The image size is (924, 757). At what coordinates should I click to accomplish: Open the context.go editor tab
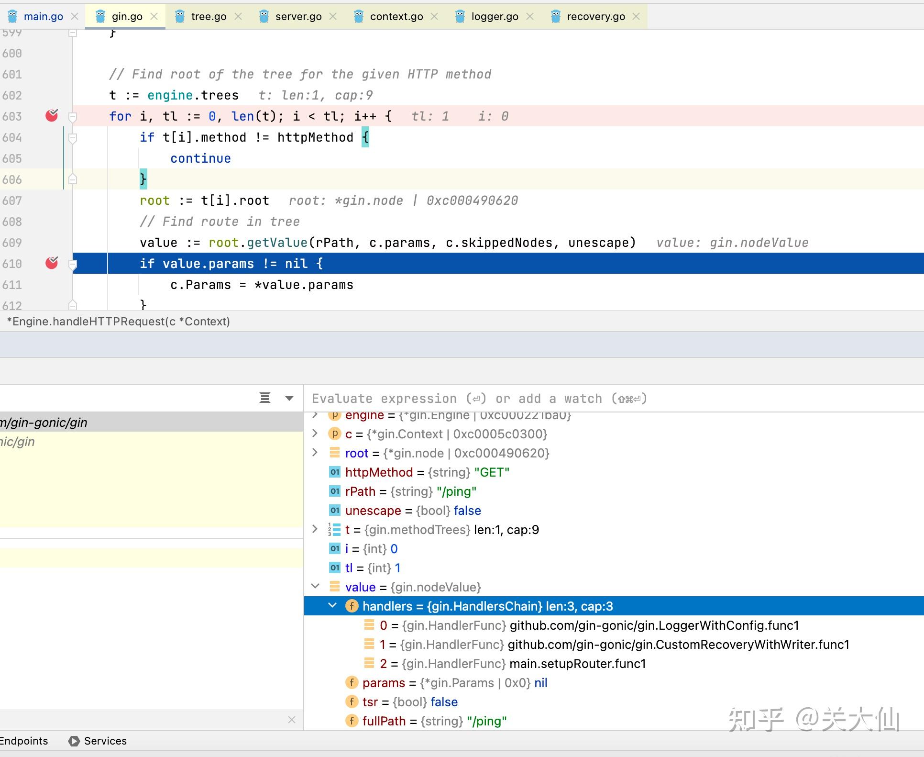396,17
